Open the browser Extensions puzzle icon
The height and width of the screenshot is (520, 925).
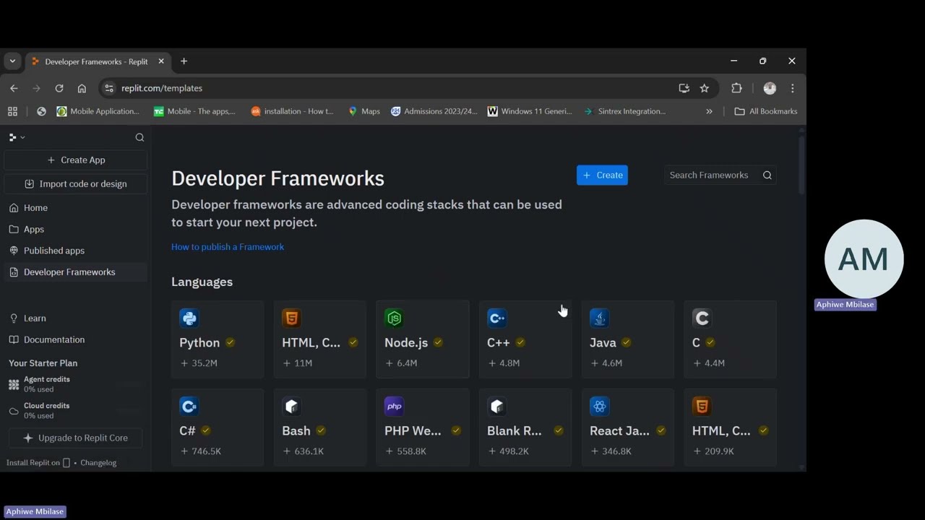pyautogui.click(x=736, y=88)
